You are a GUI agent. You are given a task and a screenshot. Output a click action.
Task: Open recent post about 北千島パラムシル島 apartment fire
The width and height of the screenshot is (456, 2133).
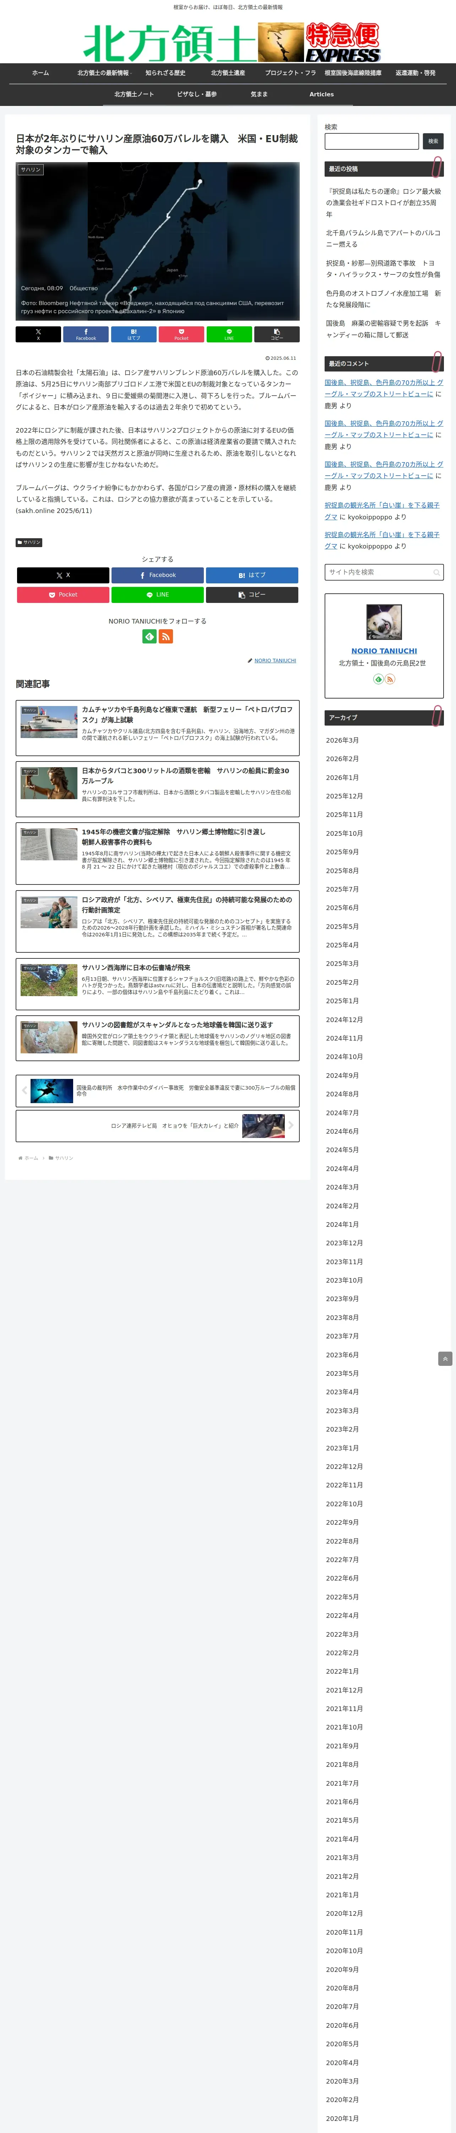point(384,239)
